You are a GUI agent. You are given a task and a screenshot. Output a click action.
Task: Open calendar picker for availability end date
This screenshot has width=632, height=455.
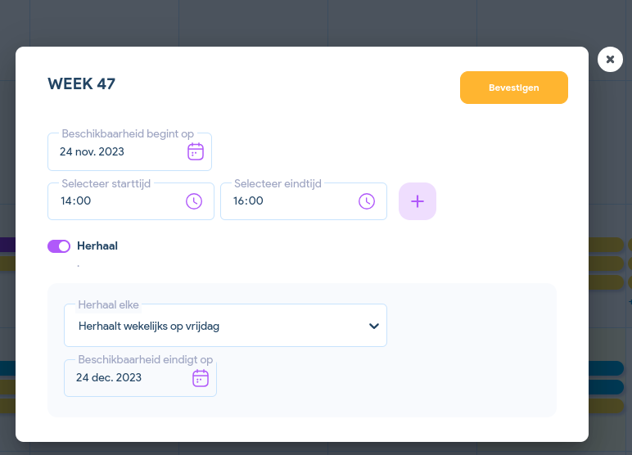[201, 378]
